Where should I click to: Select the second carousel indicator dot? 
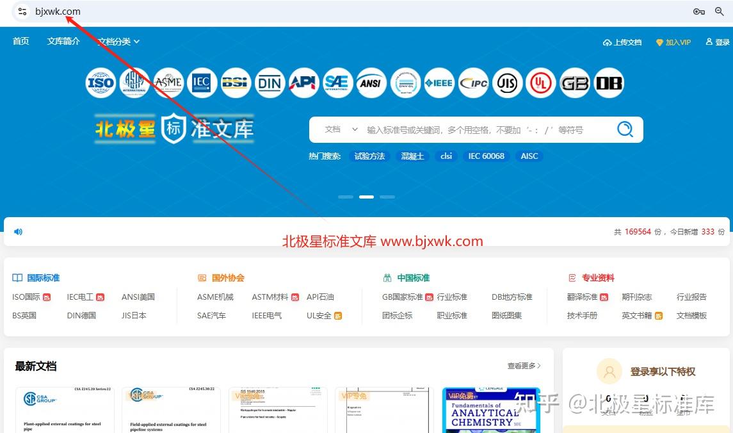(366, 197)
